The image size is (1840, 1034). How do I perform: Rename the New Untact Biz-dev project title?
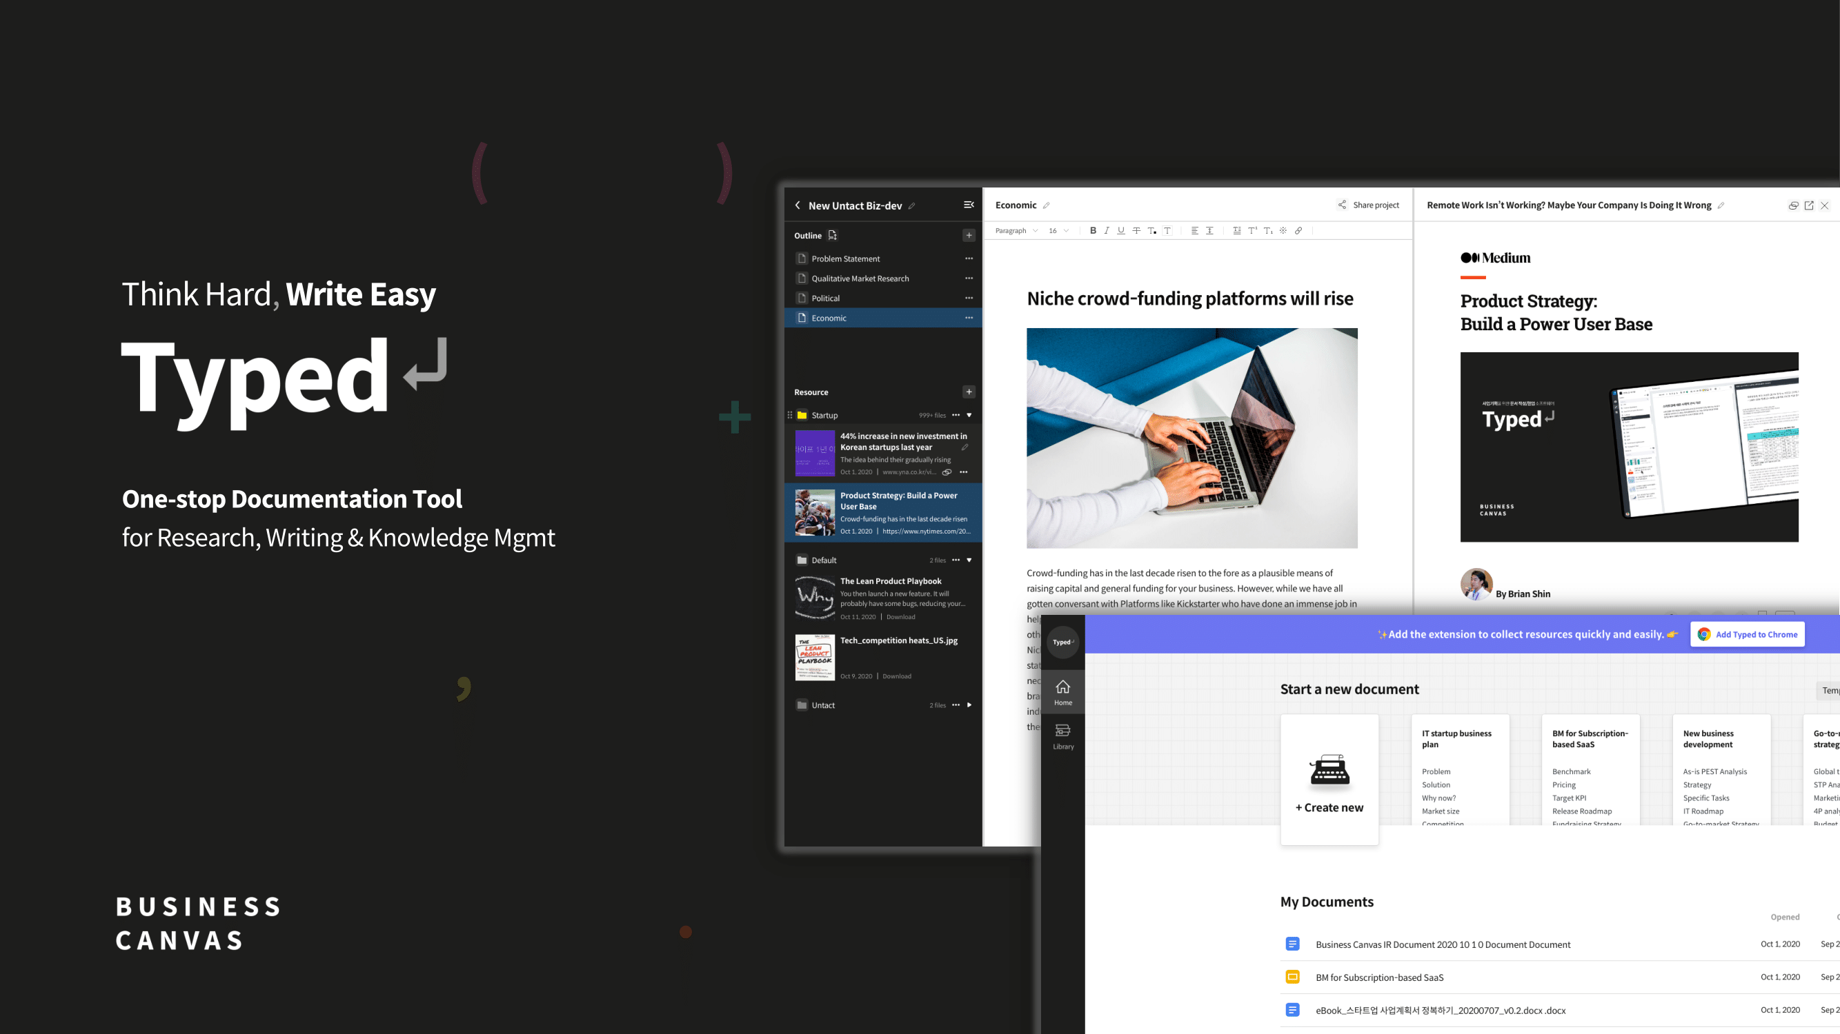911,206
